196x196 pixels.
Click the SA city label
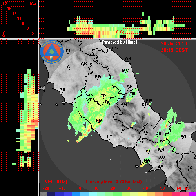[160, 167]
